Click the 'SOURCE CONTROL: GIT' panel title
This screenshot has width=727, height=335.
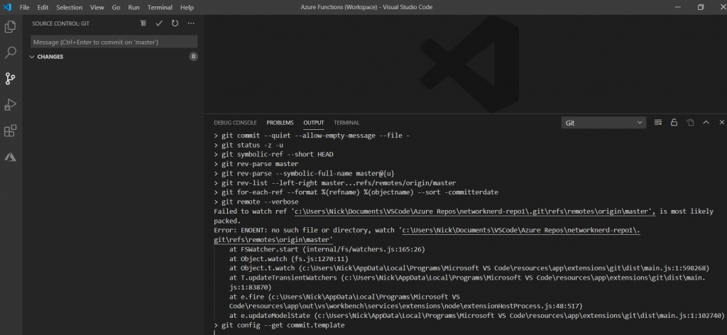(61, 23)
